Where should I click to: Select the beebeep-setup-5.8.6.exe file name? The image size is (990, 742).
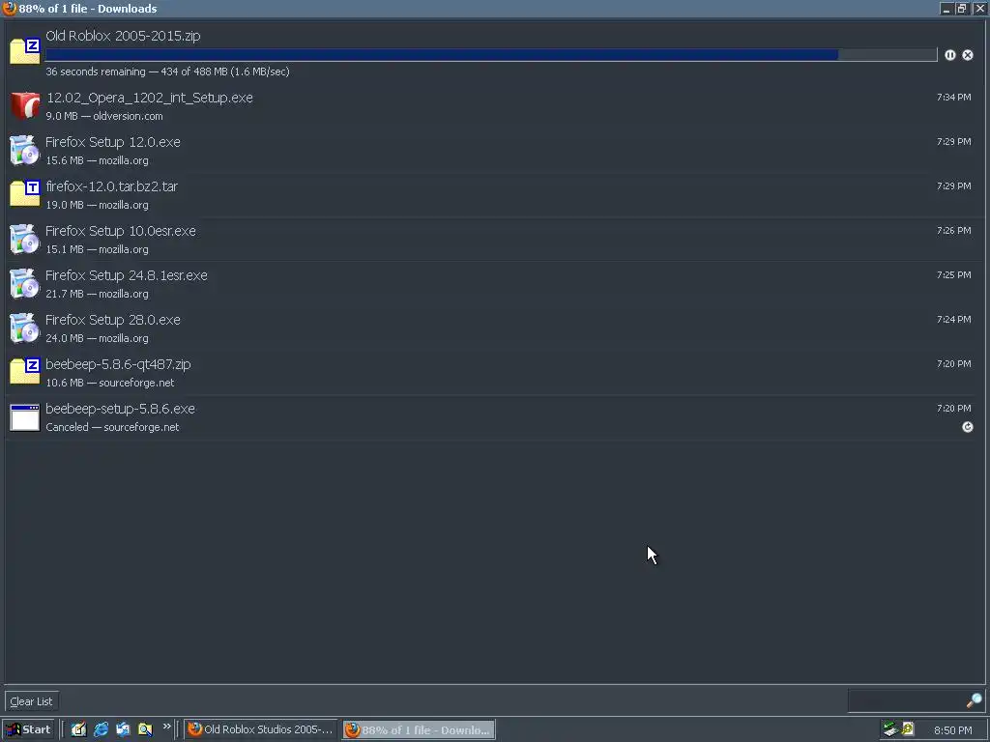(120, 409)
